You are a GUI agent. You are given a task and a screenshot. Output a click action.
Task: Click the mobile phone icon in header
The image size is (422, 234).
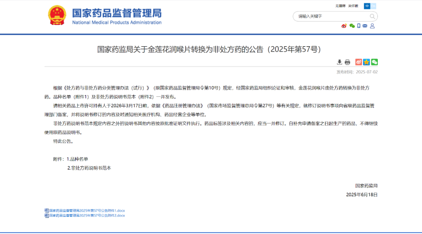[x=359, y=26]
